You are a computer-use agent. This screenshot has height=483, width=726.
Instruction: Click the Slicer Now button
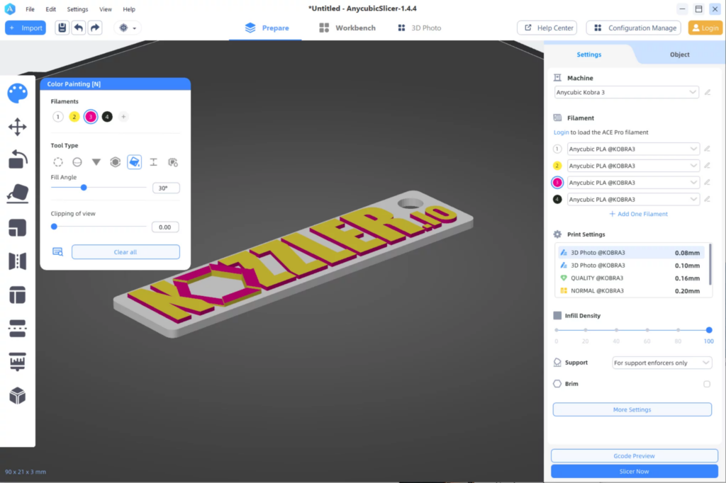[635, 472]
